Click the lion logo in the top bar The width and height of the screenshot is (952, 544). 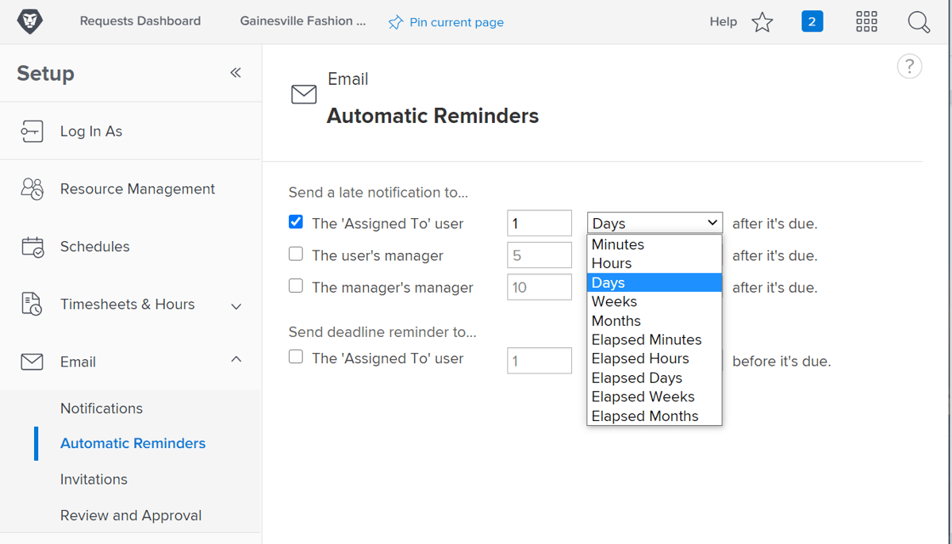(29, 21)
